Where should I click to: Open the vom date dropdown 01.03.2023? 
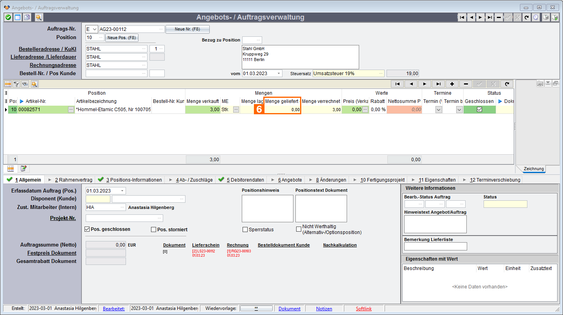[279, 73]
